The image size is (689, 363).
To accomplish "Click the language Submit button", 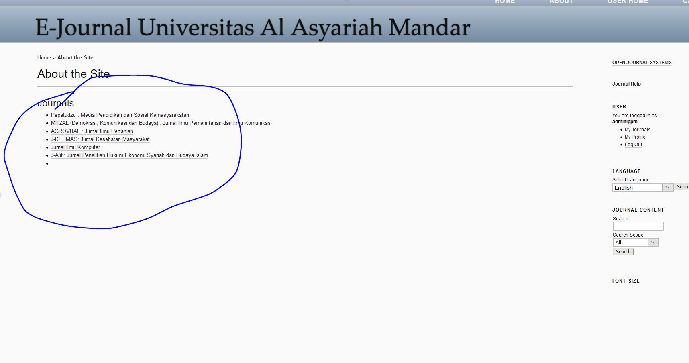I will click(682, 187).
